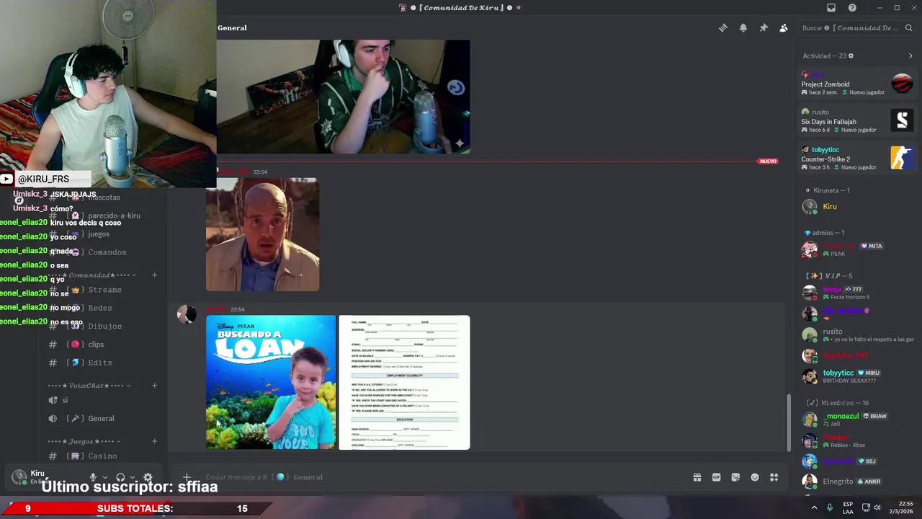Viewport: 922px width, 519px height.
Task: Open the Apps launcher icon
Action: 774,477
